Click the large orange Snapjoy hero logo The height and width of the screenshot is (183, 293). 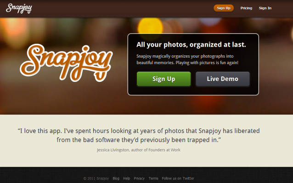coord(66,63)
